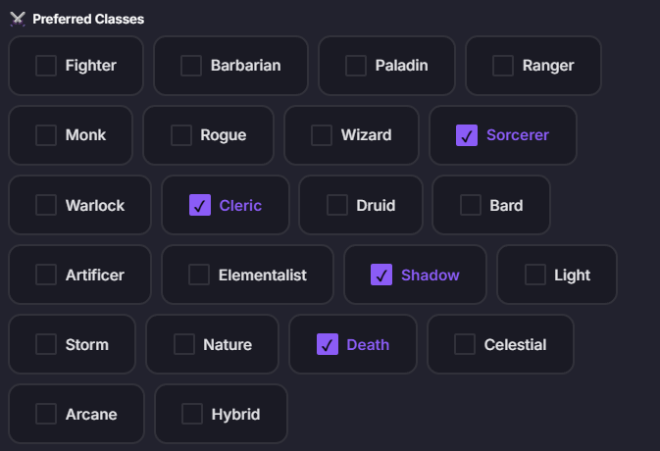
Task: Check the Bard class box
Action: pyautogui.click(x=471, y=205)
